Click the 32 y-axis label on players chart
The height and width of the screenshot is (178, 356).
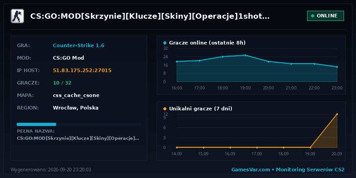(166, 49)
